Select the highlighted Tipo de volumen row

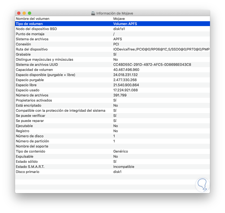coord(29,24)
